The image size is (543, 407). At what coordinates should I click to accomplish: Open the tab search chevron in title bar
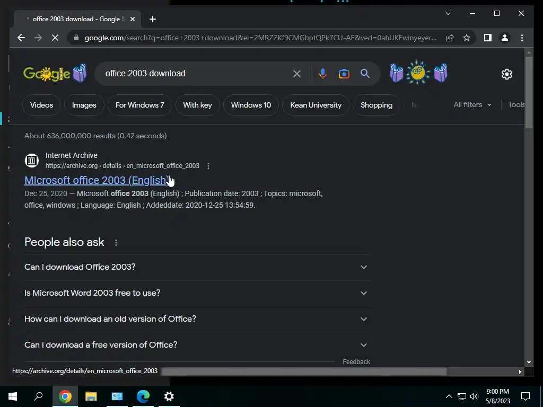click(448, 13)
